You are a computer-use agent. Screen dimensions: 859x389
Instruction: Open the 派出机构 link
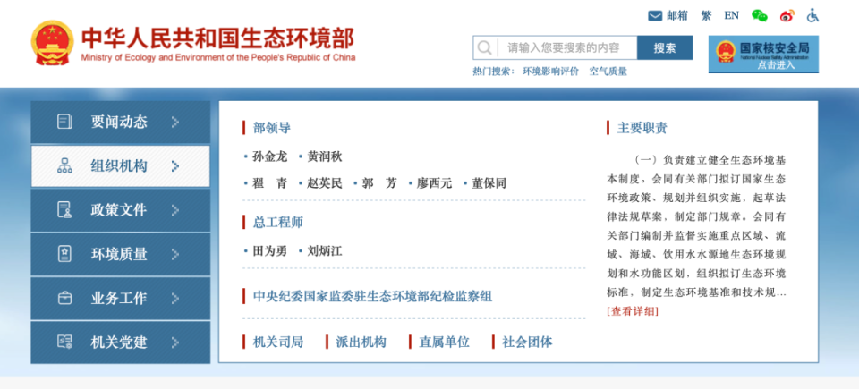click(361, 342)
